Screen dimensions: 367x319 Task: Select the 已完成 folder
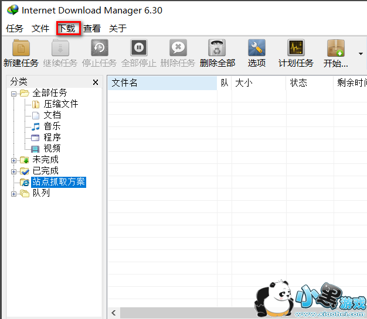pos(45,170)
